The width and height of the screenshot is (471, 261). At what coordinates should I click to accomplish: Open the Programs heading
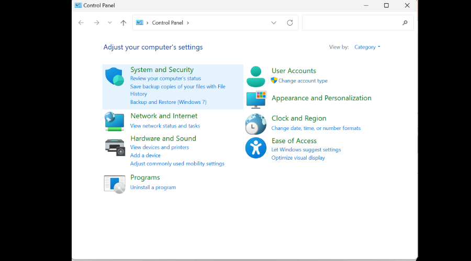[x=145, y=177]
